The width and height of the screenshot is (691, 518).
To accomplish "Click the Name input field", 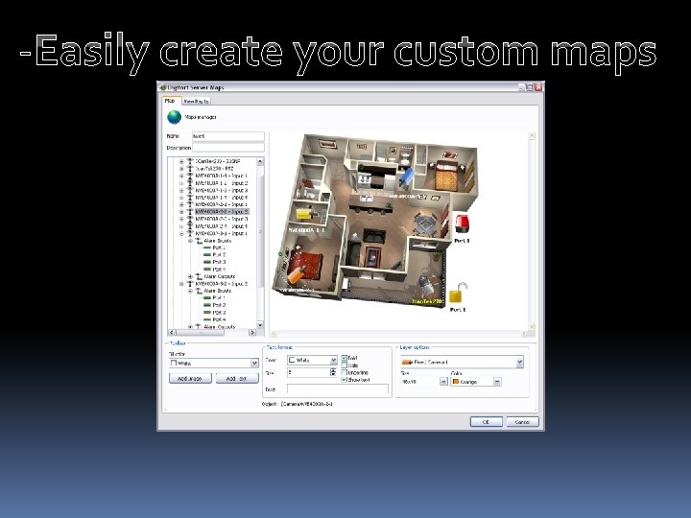I will point(228,136).
